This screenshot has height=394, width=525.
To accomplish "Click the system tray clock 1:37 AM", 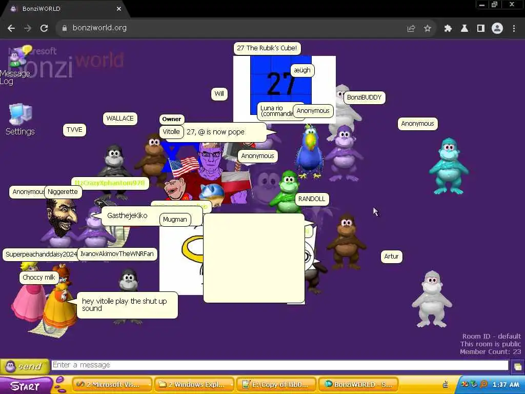I will tap(506, 385).
